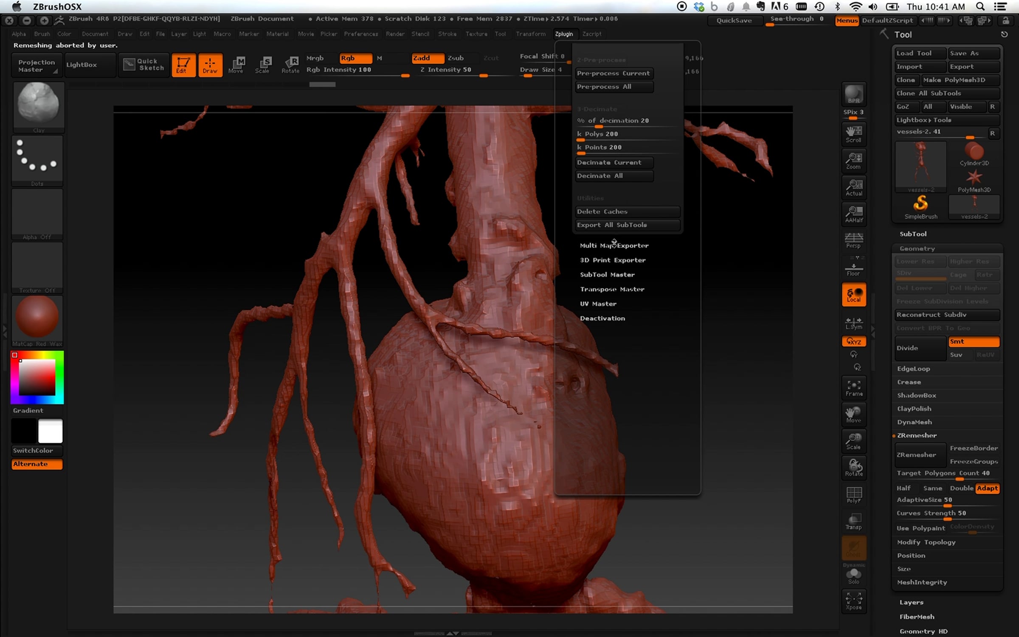Toggle the Smt smooth option
1019x637 pixels.
click(974, 341)
